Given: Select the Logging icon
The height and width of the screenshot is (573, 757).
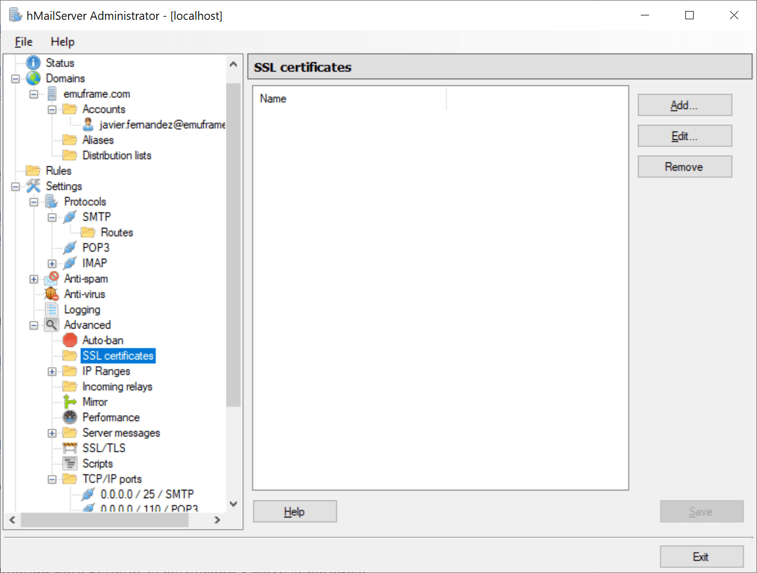Looking at the screenshot, I should click(51, 309).
